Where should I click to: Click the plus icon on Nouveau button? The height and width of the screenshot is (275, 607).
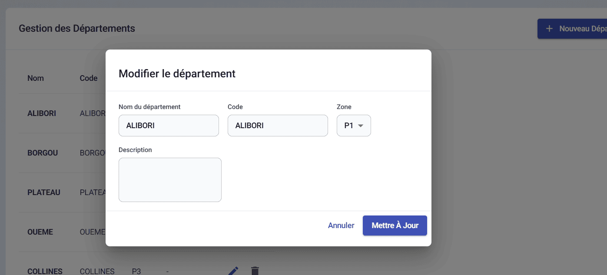[549, 29]
